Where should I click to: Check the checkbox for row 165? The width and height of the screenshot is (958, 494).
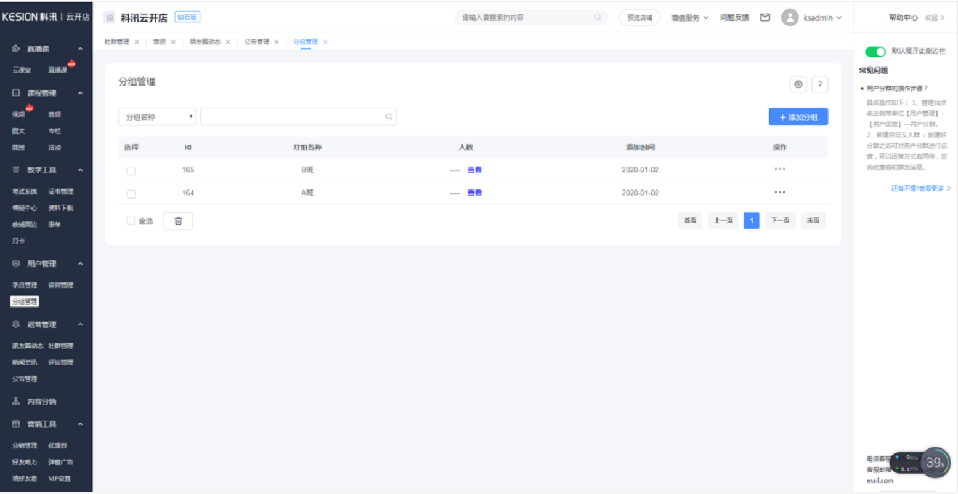tap(131, 171)
